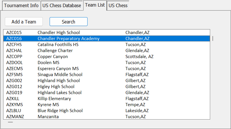Click the Add a Team button
231x129 pixels.
24,22
